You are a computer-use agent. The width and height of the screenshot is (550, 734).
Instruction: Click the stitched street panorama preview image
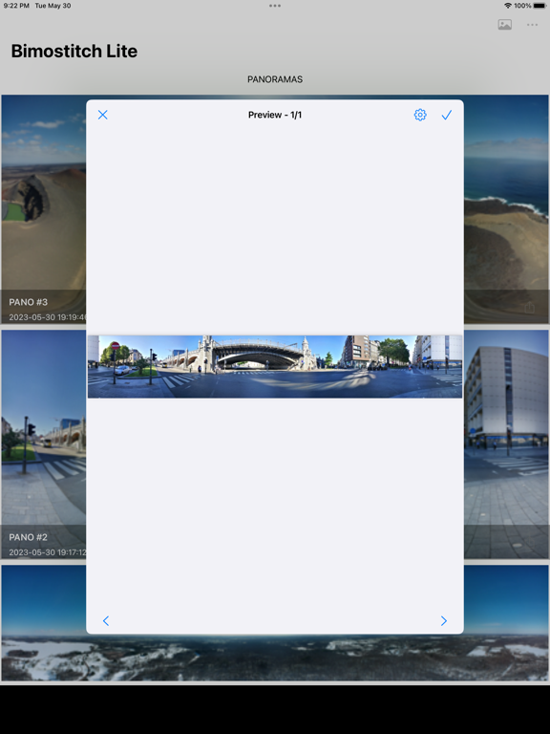275,367
